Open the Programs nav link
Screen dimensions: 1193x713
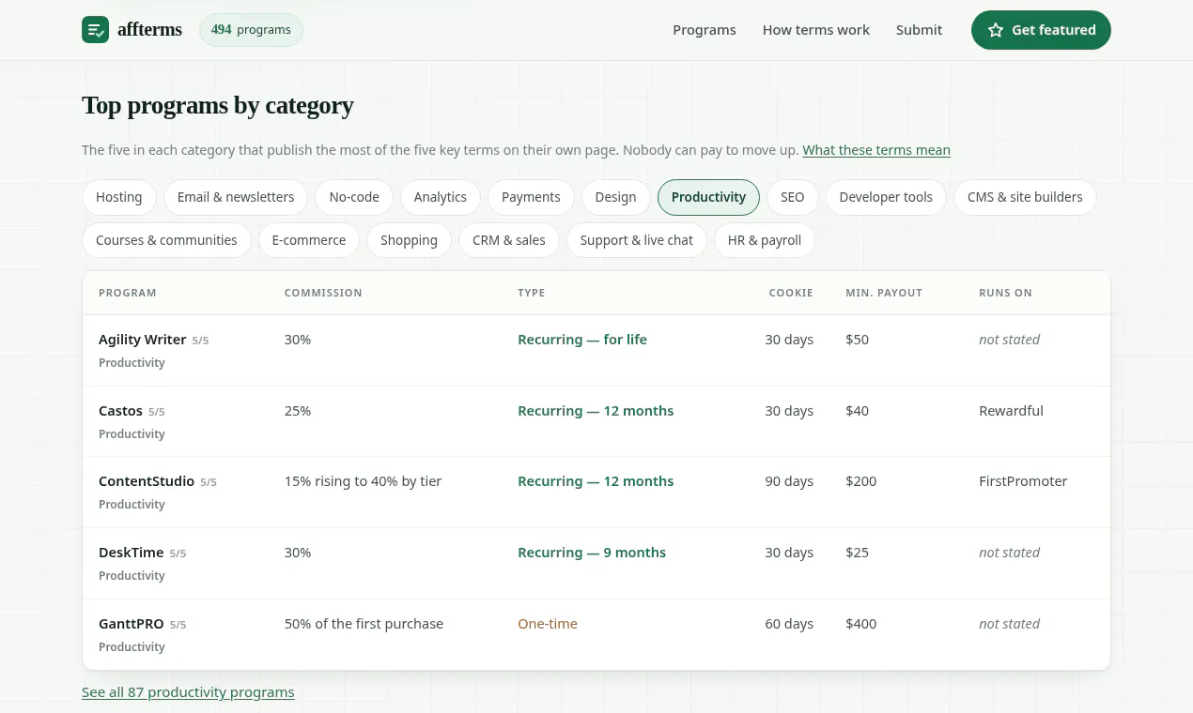pos(705,30)
